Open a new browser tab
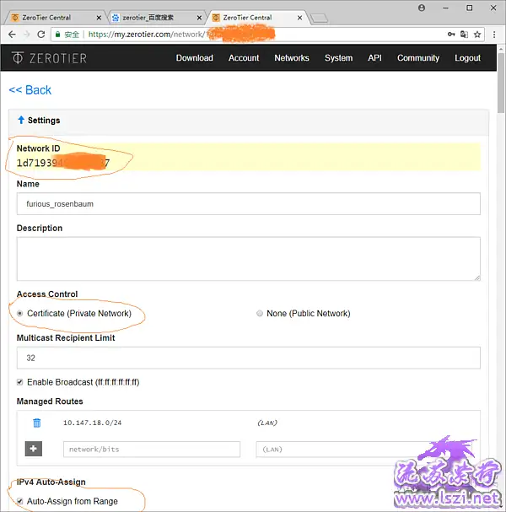This screenshot has width=506, height=512. [319, 19]
